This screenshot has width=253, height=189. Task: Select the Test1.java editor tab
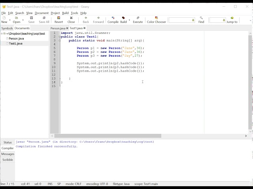coord(76,28)
